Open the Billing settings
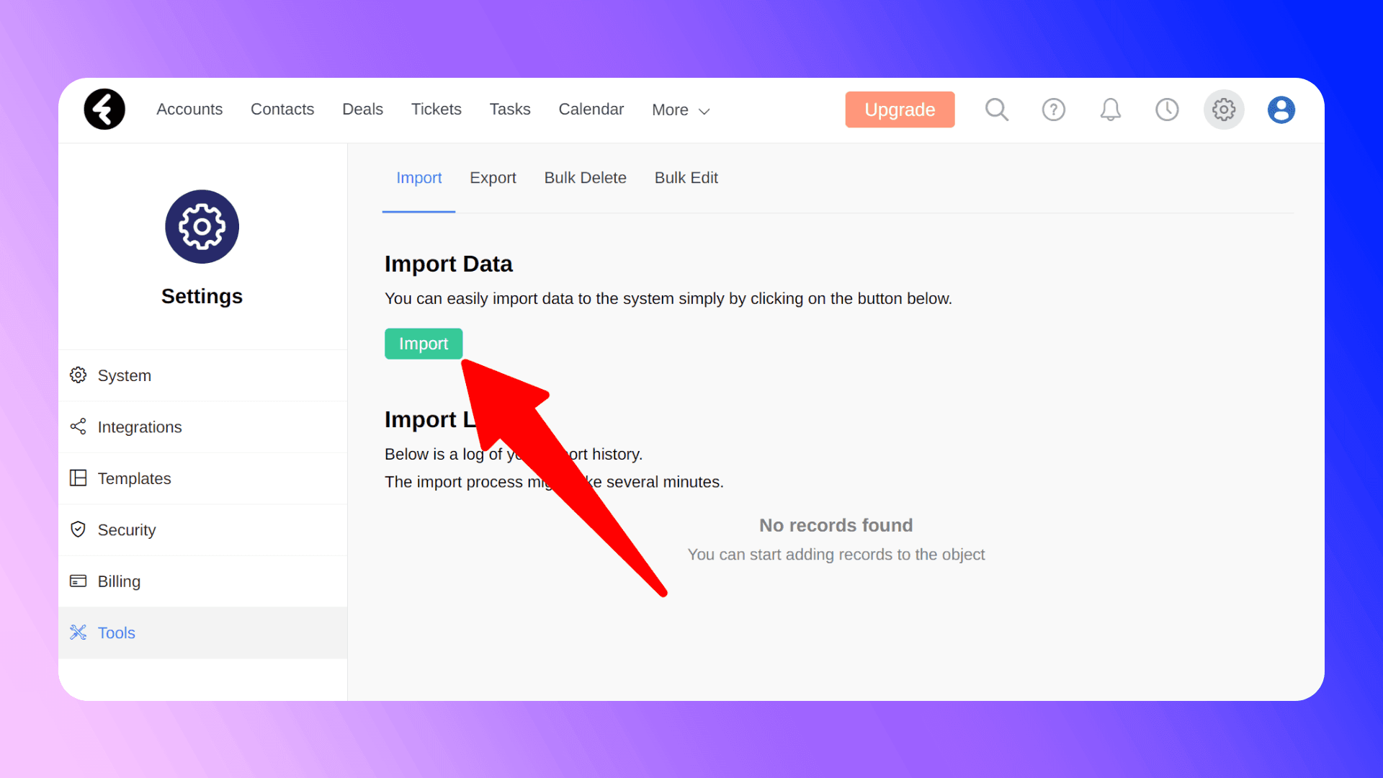 203,581
